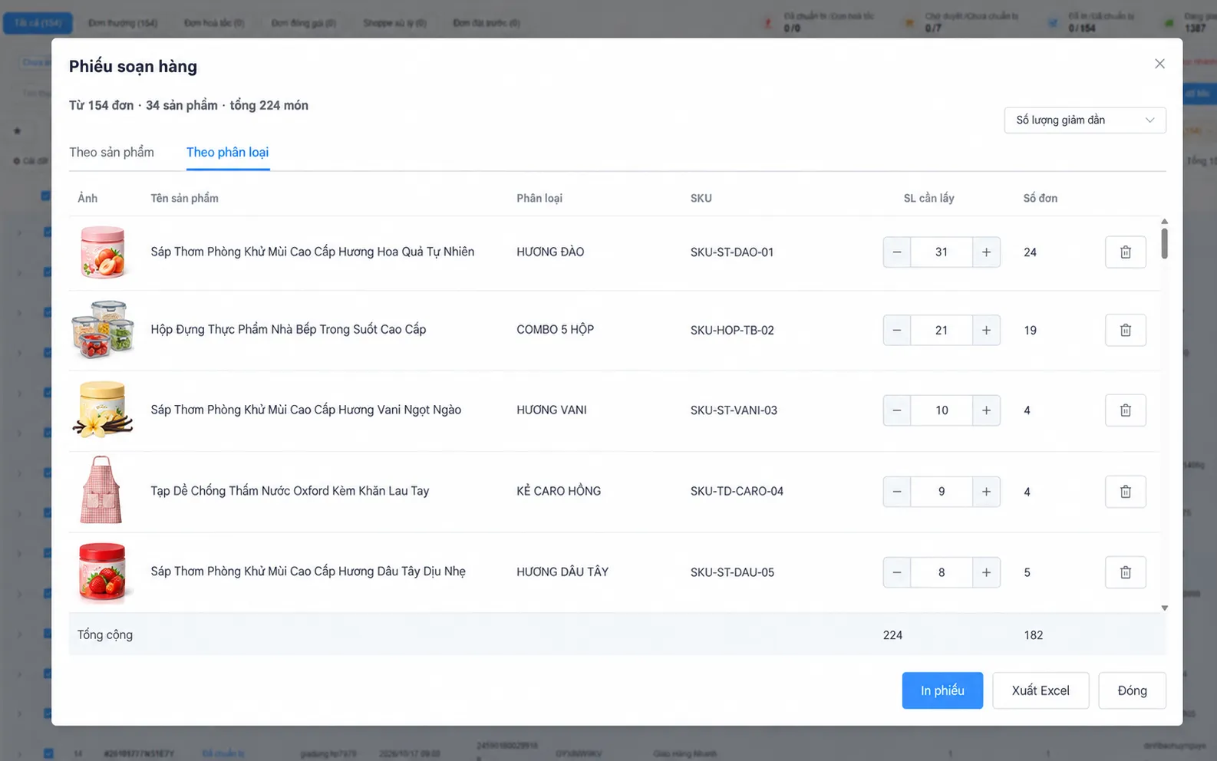The width and height of the screenshot is (1217, 761).
Task: Click the In phiếu button
Action: (942, 690)
